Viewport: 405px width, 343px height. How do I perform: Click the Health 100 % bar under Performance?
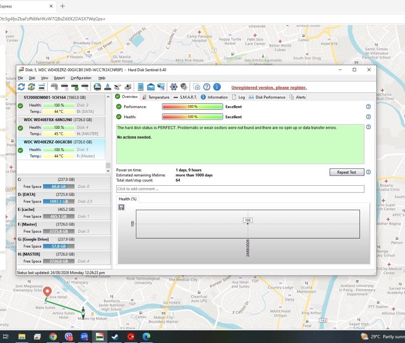click(192, 117)
